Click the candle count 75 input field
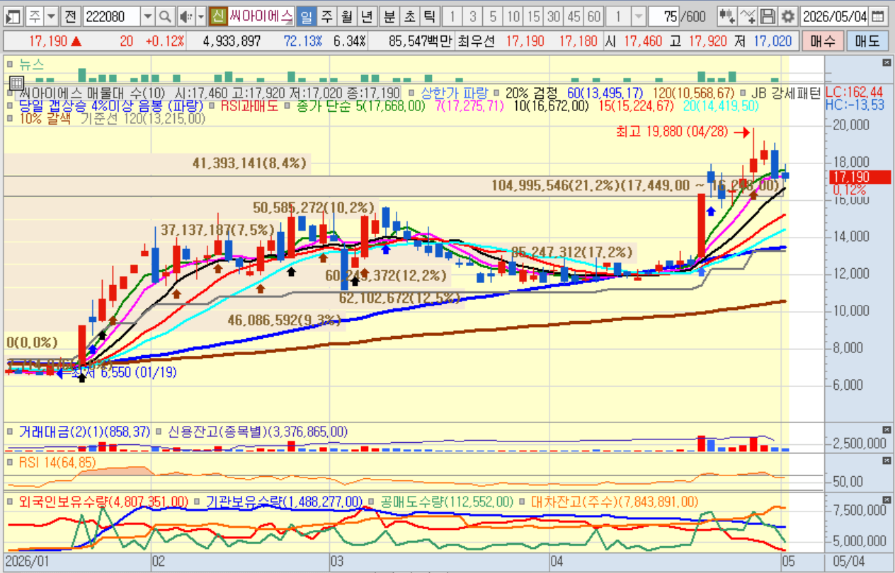 (x=666, y=16)
